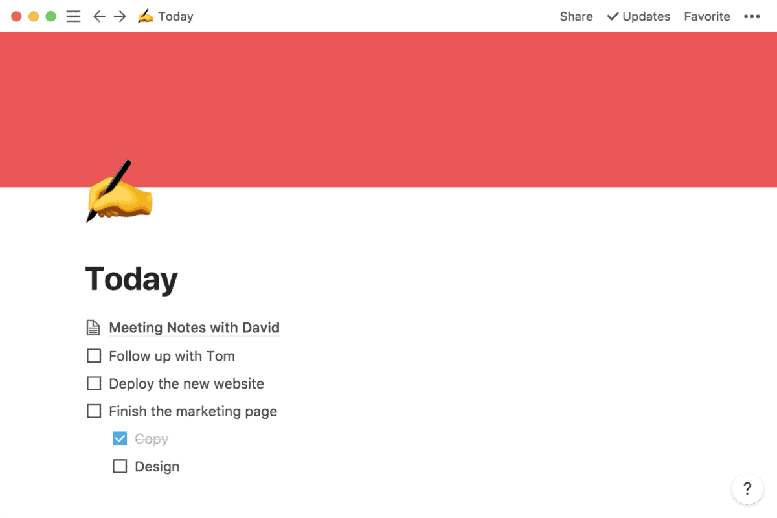Image resolution: width=777 pixels, height=518 pixels.
Task: Click the large writing hand page icon
Action: point(118,192)
